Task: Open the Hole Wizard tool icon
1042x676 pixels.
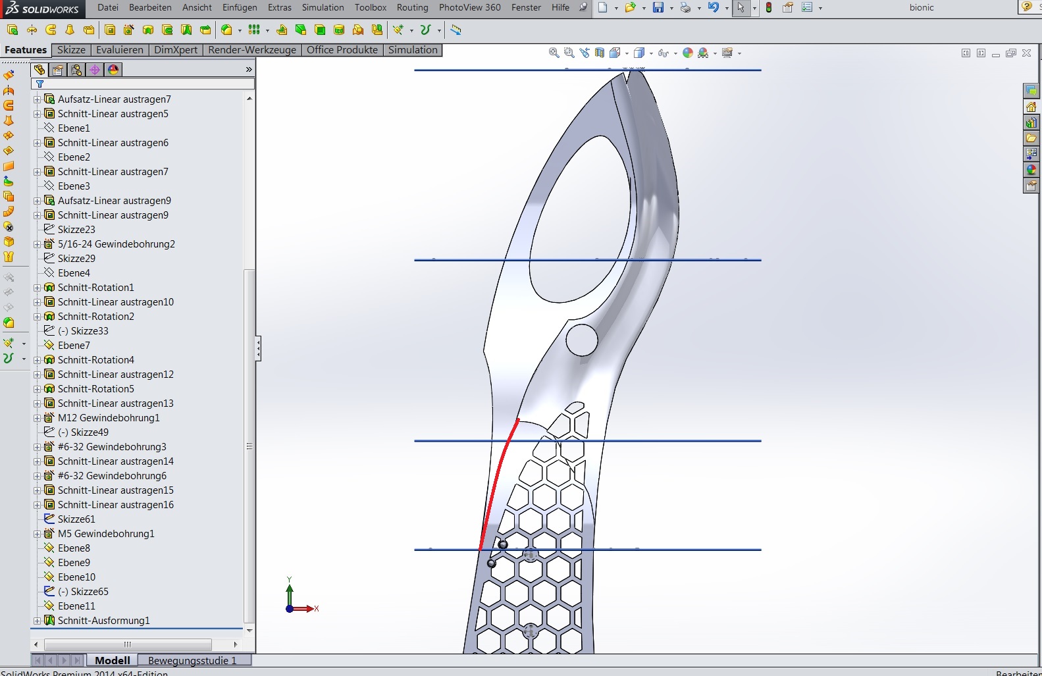Action: (129, 30)
